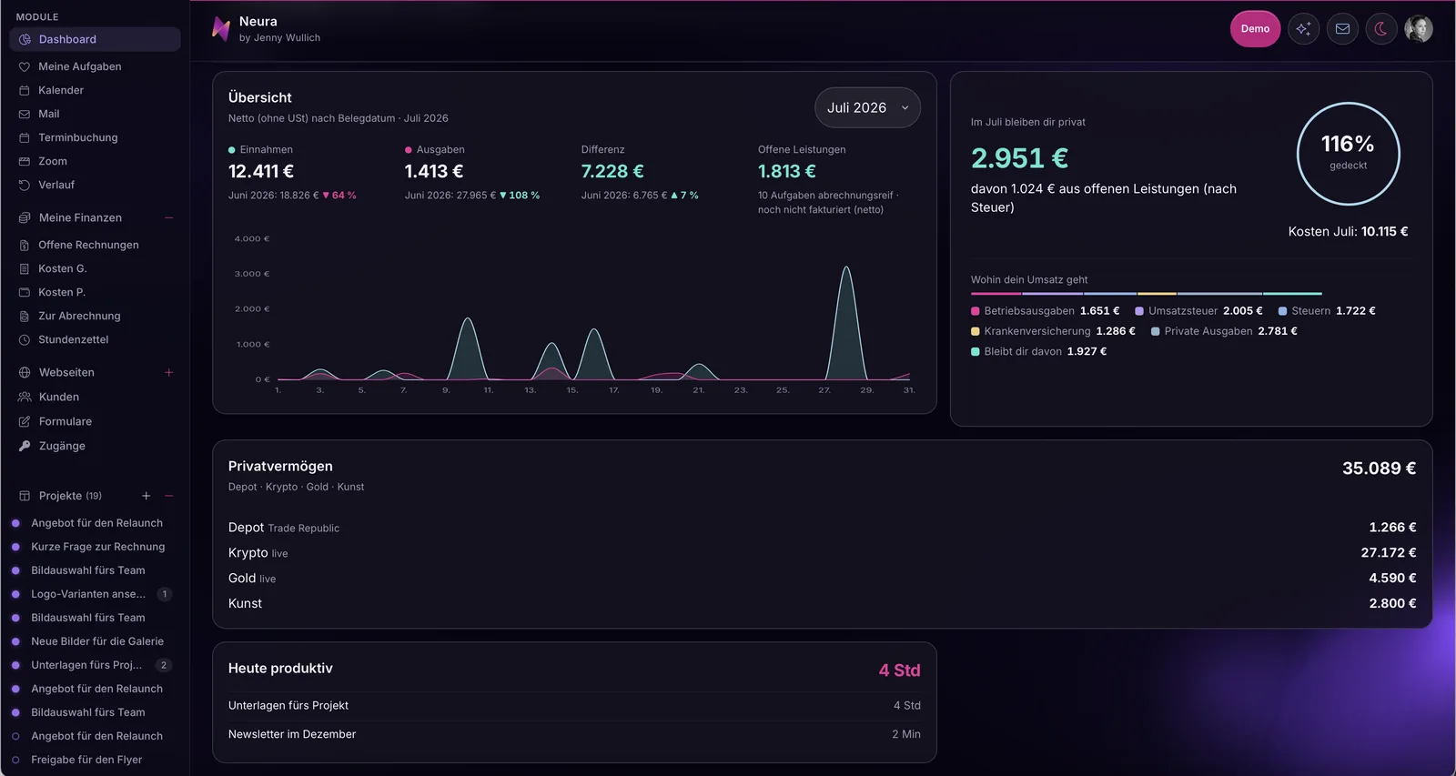Click the Zur Abrechnung icon

tap(25, 316)
